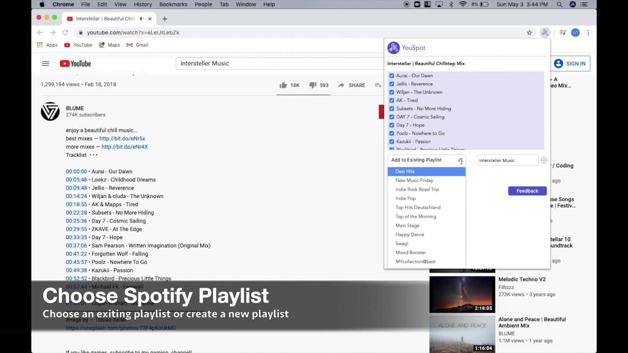Uncheck Jellis - Reverence track

click(x=392, y=84)
